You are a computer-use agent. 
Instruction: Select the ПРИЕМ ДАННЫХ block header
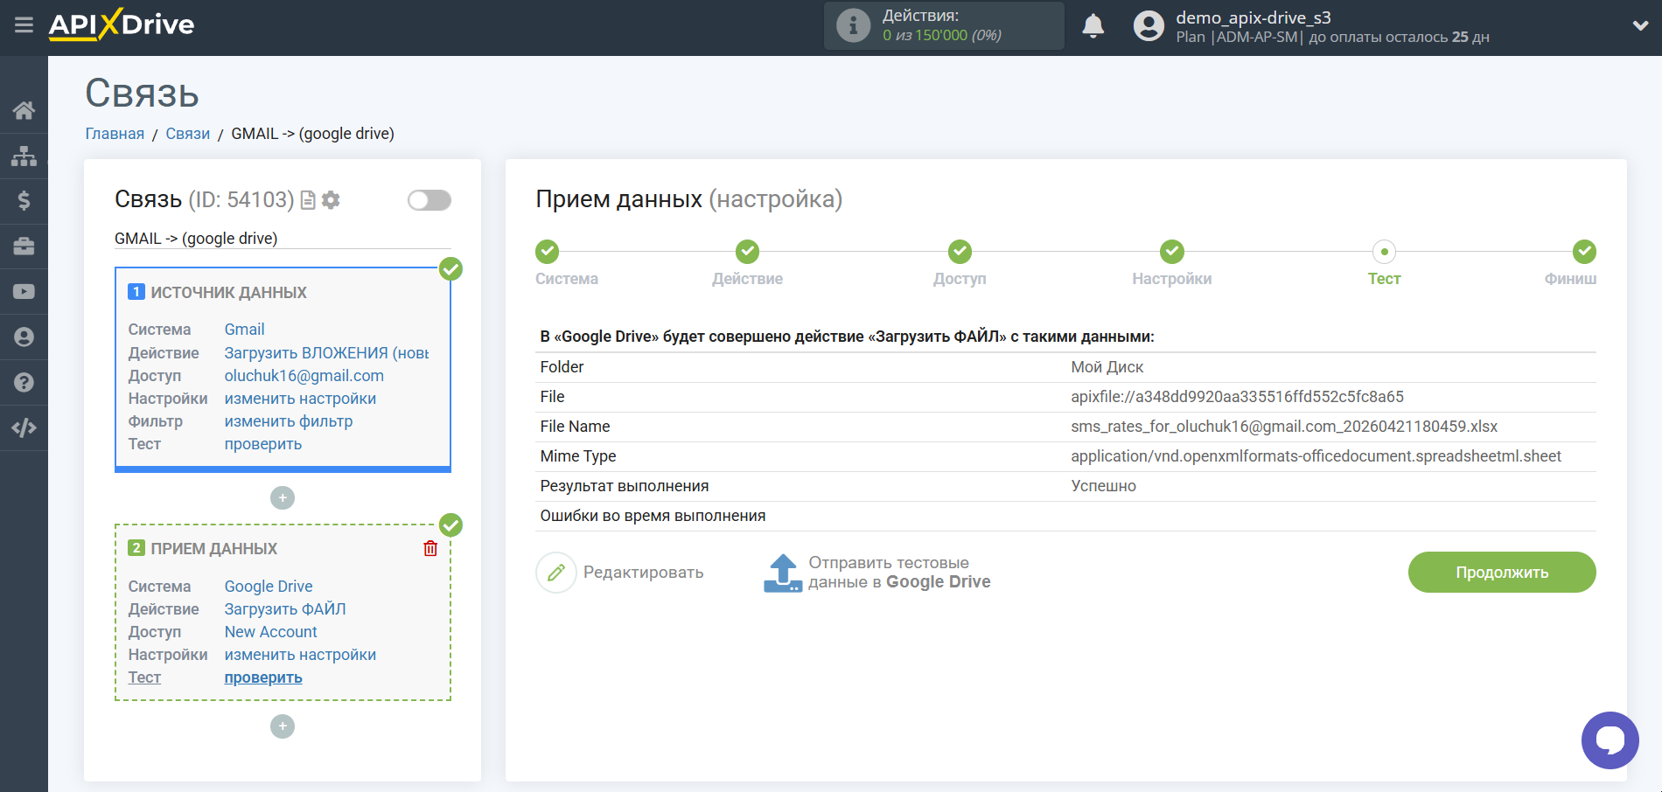(213, 549)
